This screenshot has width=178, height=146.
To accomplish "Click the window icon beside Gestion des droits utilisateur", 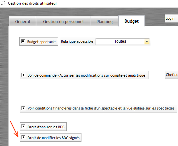I will pos(3,3).
